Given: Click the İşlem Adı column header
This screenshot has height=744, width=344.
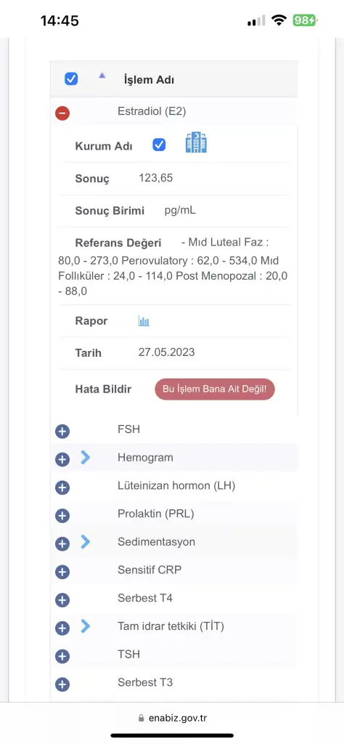Looking at the screenshot, I should pyautogui.click(x=149, y=80).
